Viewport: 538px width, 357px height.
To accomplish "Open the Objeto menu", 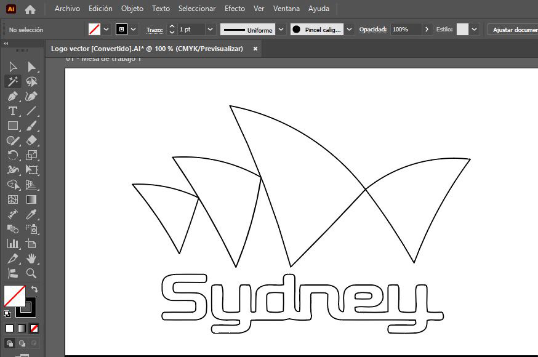I will tap(132, 9).
